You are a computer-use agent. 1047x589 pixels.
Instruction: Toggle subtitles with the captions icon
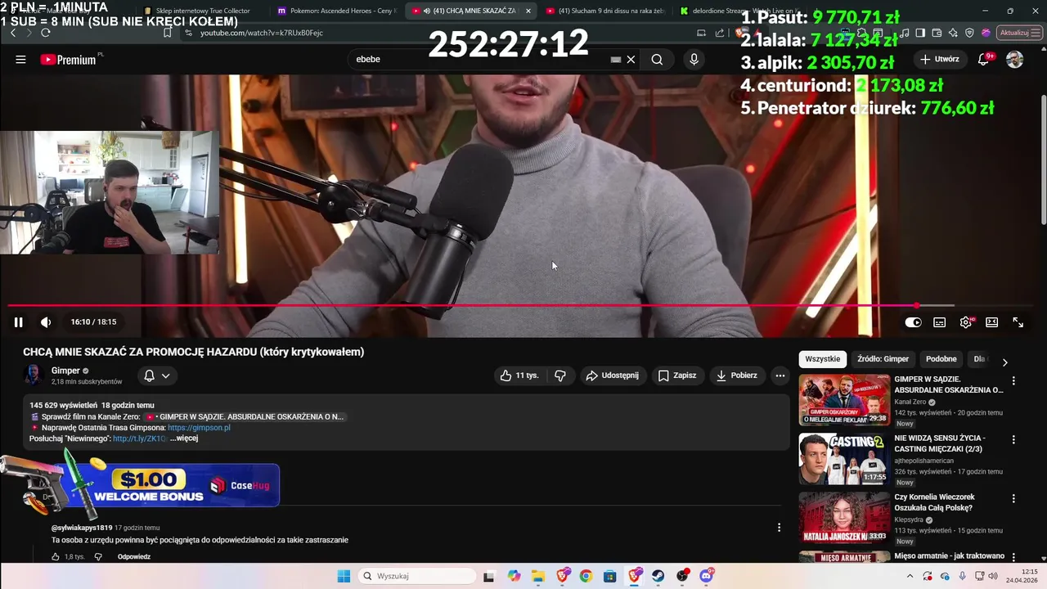pos(940,322)
